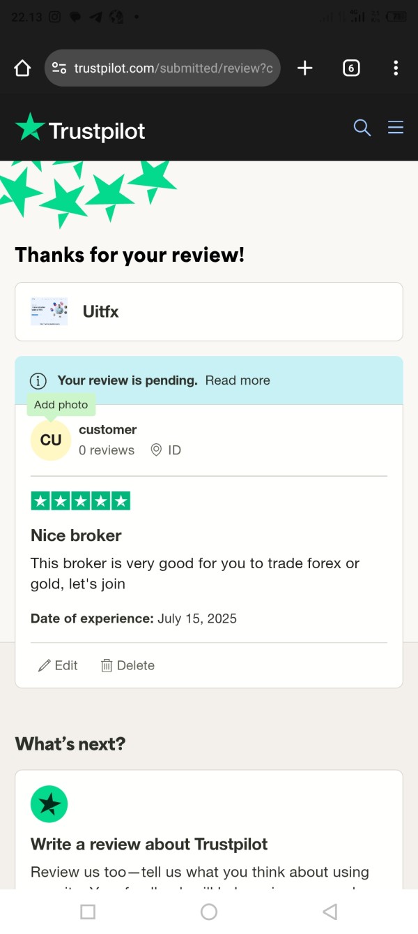
Task: Open the Read more link
Action: 238,380
